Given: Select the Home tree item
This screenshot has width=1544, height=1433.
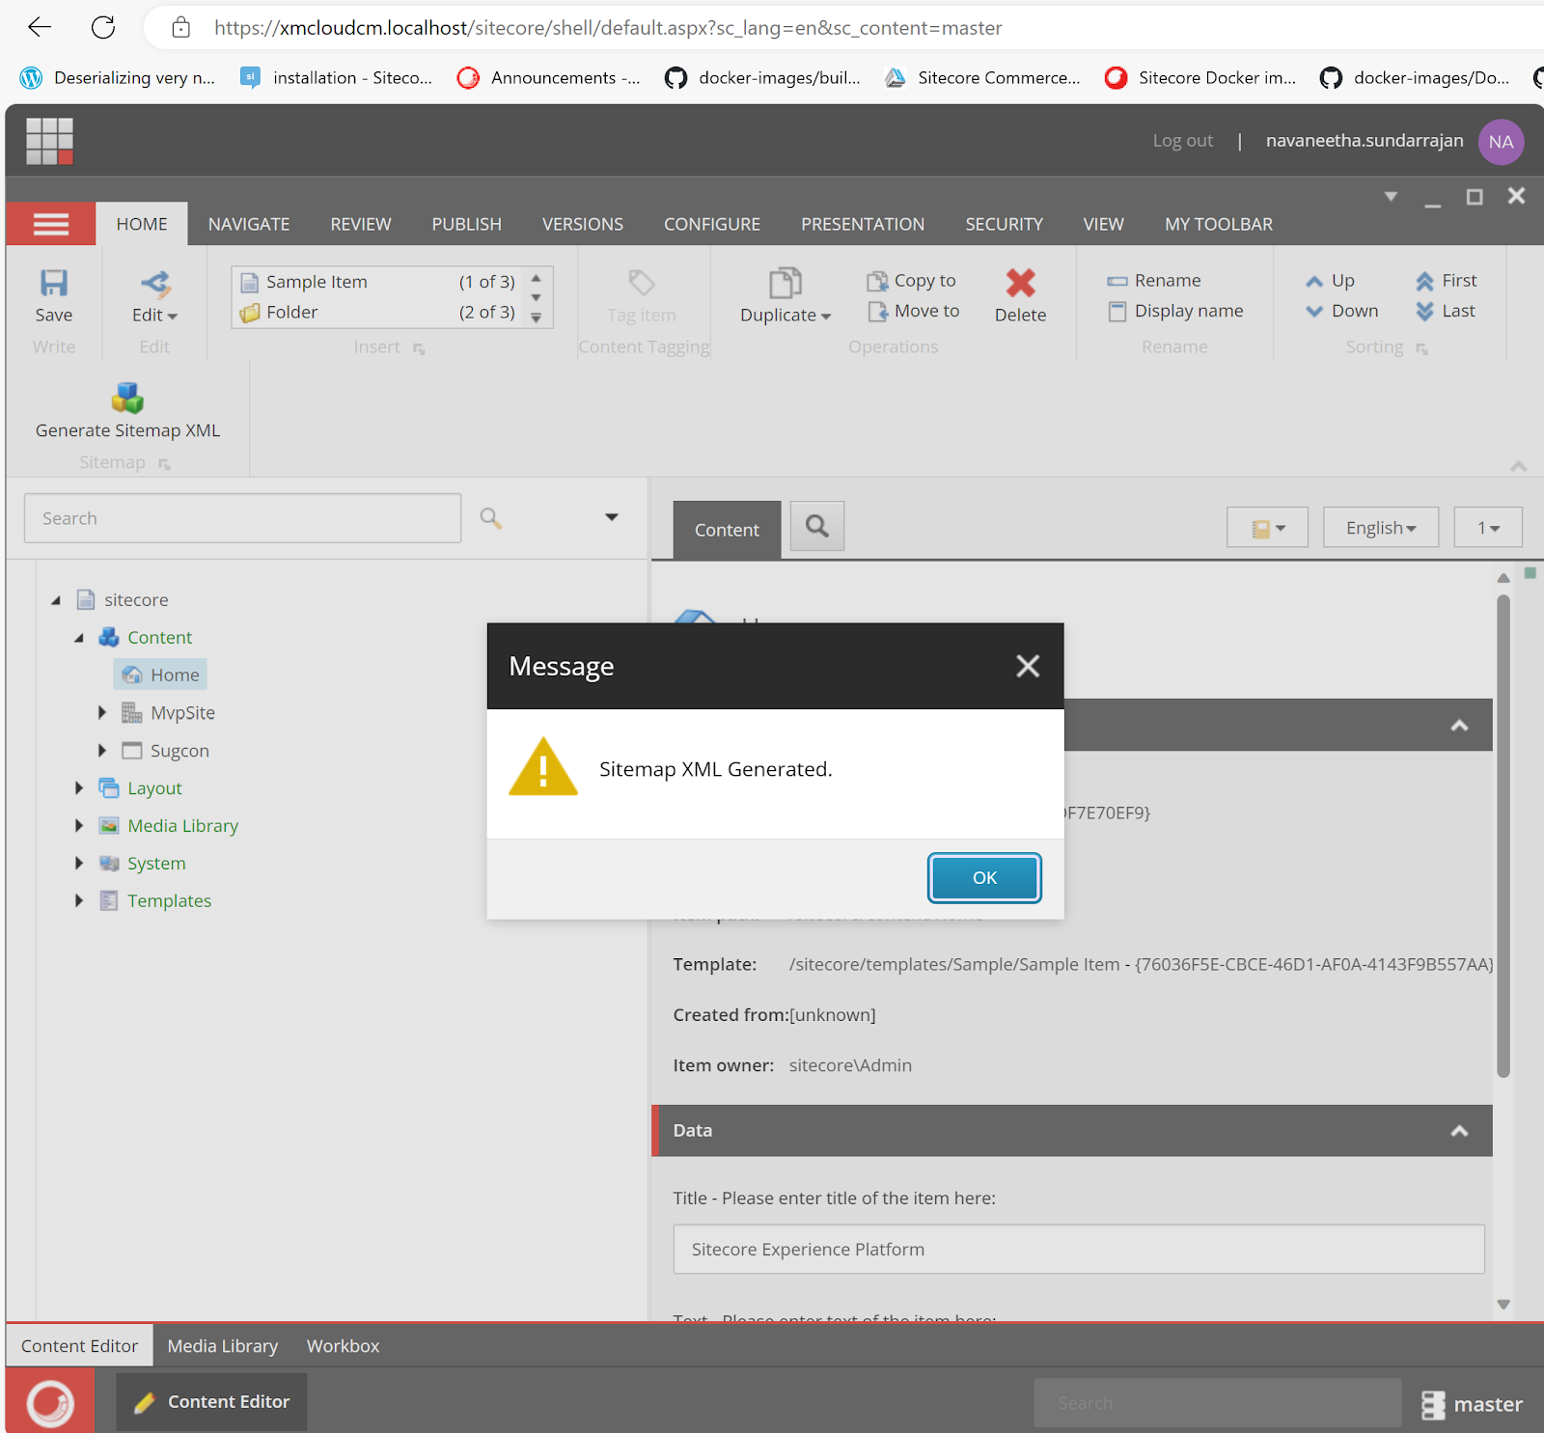Looking at the screenshot, I should point(161,675).
